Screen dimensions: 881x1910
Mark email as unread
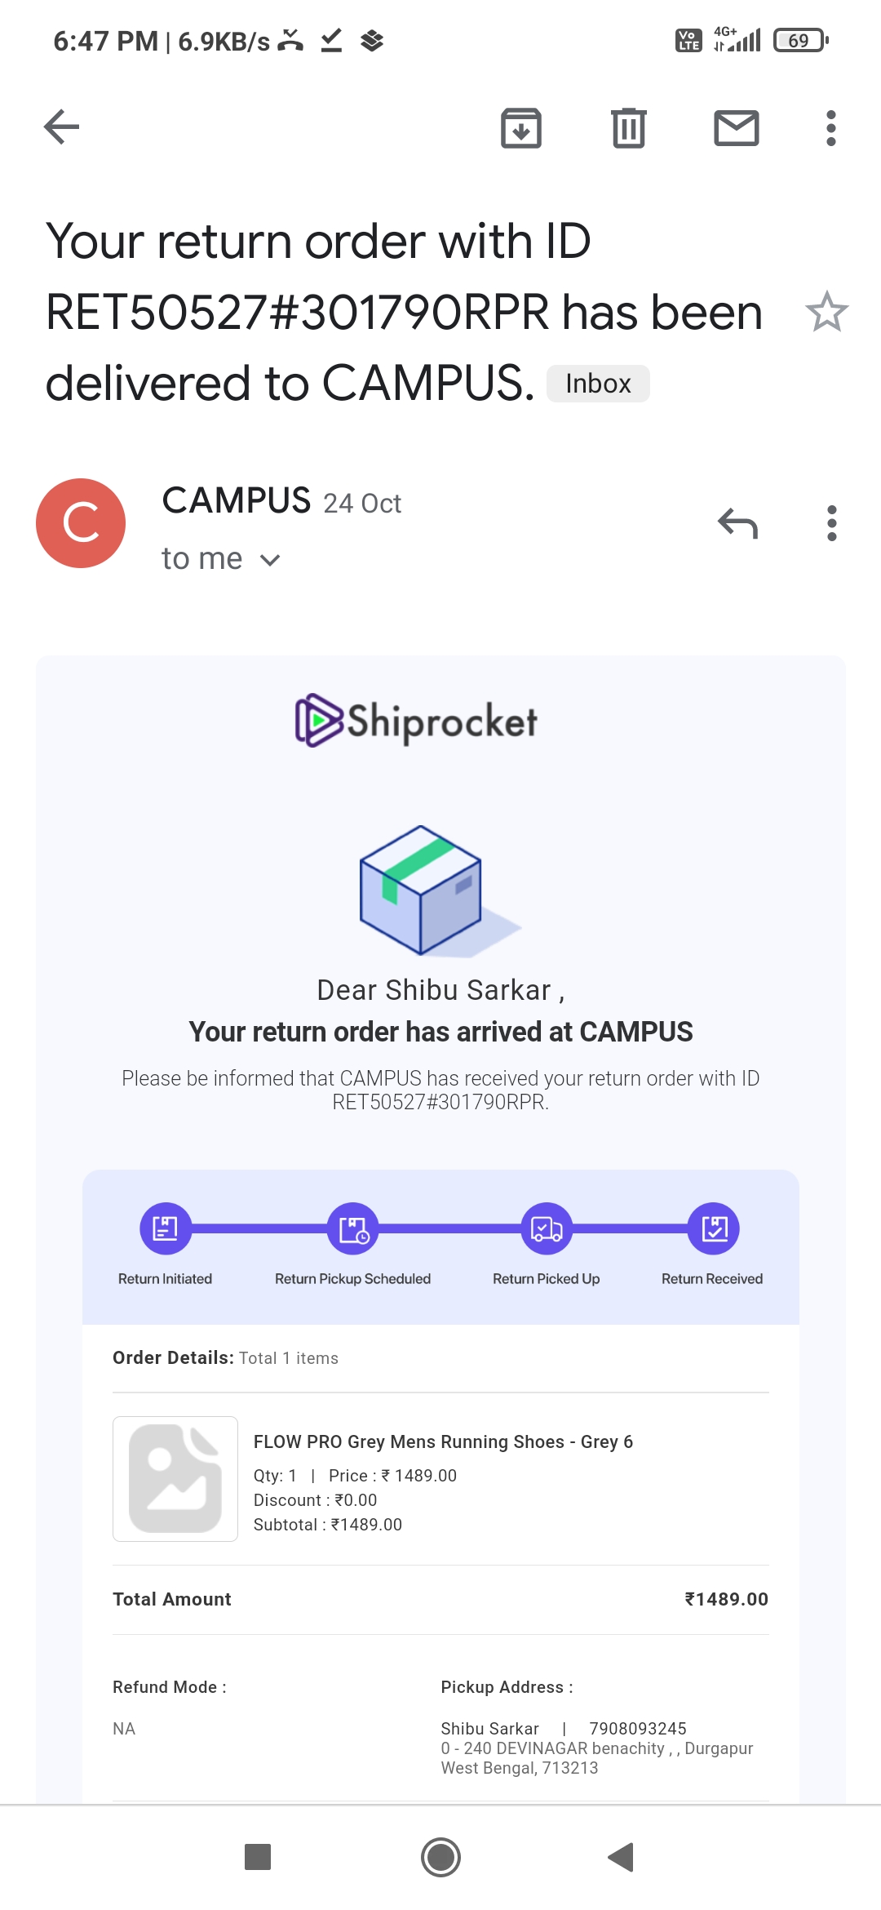tap(737, 128)
